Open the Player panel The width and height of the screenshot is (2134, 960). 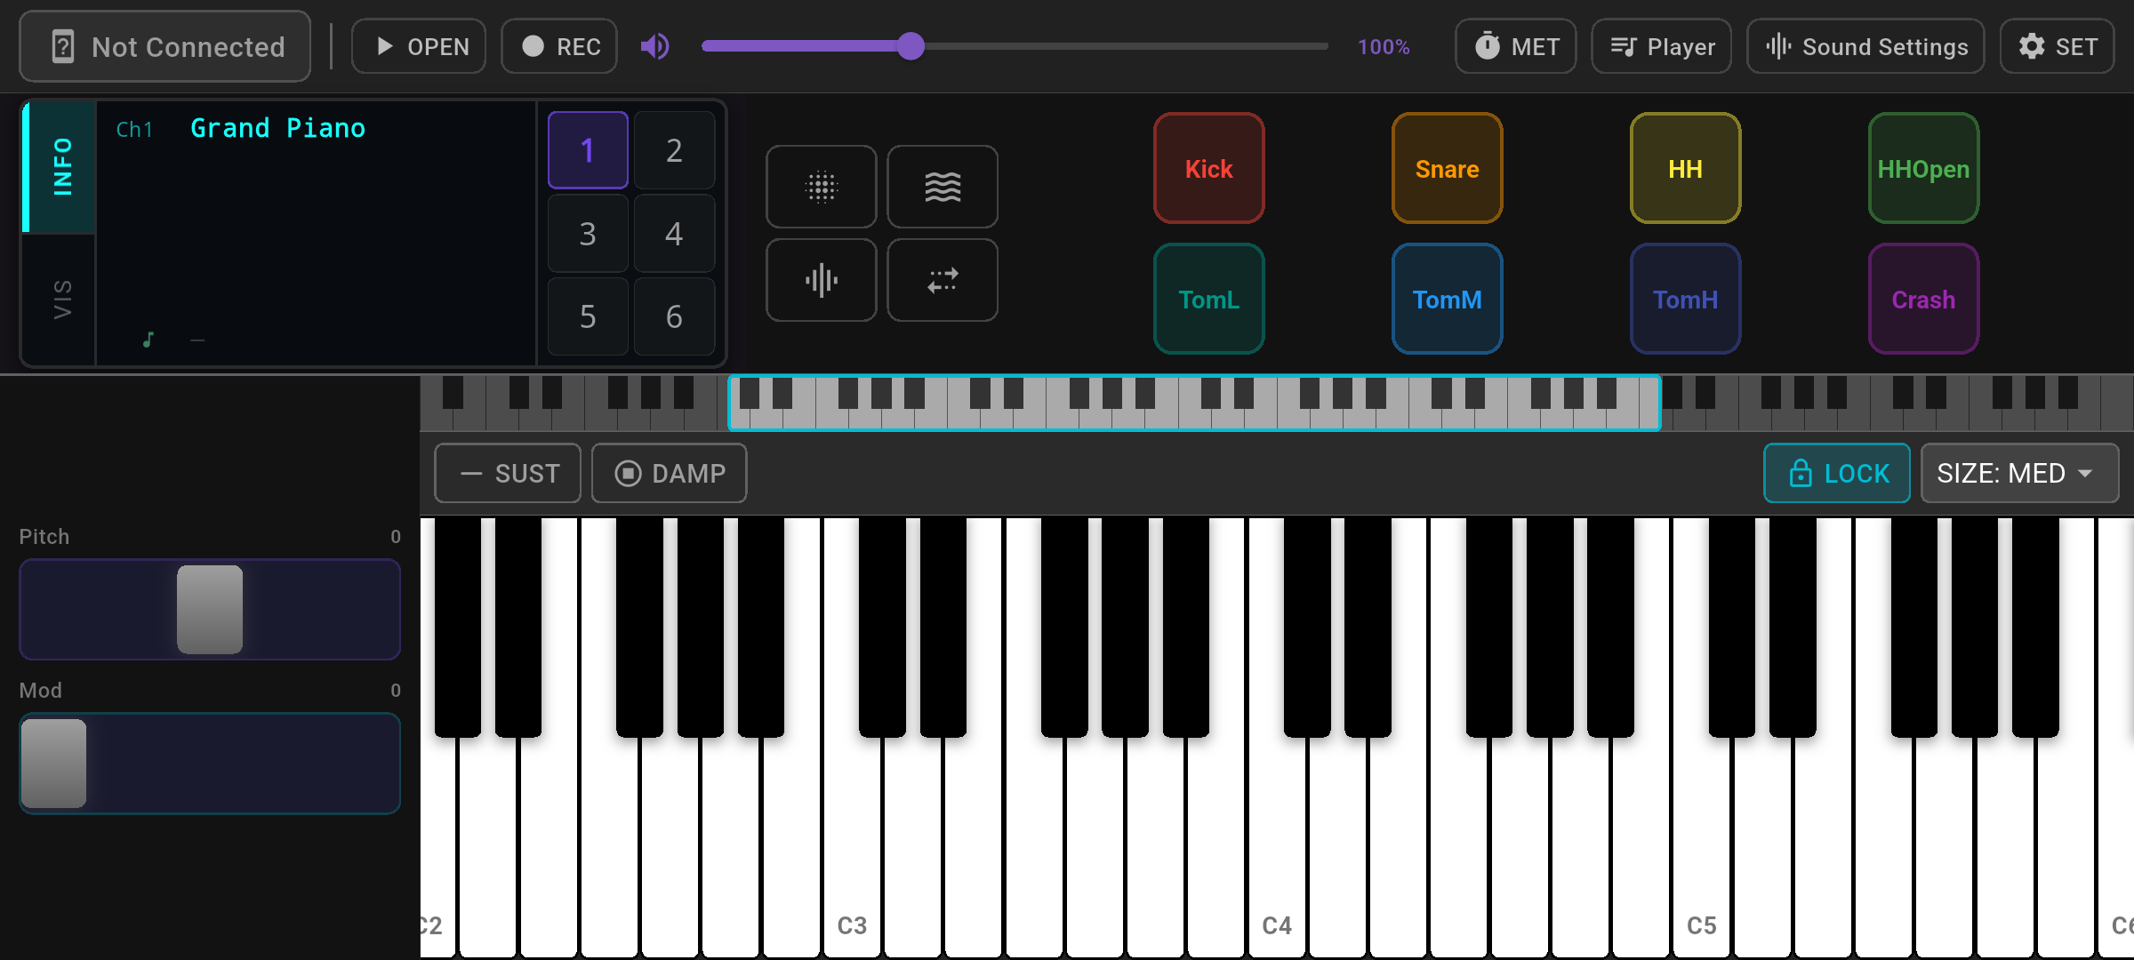click(1661, 46)
